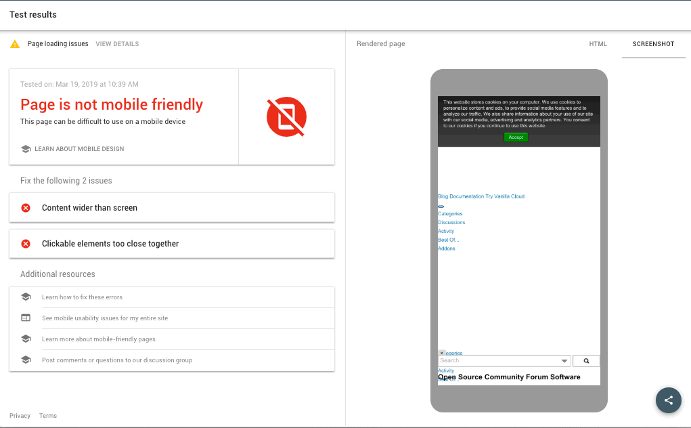
Task: Open Learn how to fix these errors
Action: point(172,297)
